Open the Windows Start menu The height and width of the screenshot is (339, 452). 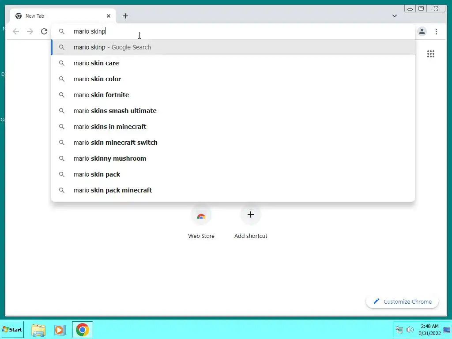coord(12,329)
